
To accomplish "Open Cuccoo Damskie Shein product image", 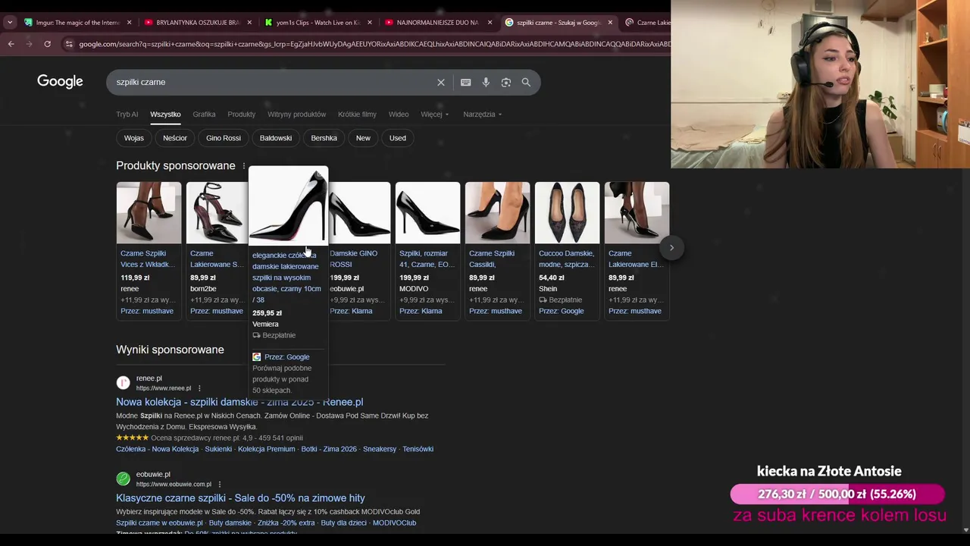I will pyautogui.click(x=567, y=213).
